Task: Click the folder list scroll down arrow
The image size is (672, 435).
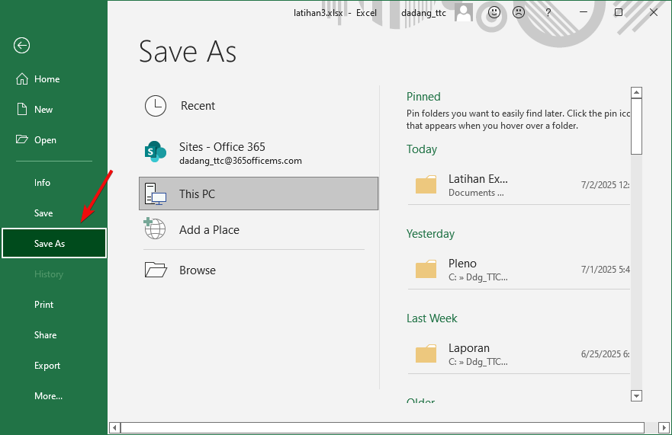Action: tap(636, 395)
